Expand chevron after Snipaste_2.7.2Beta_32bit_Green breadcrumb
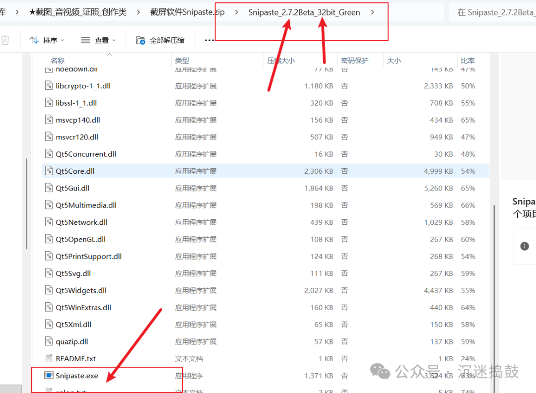The image size is (536, 393). point(373,12)
